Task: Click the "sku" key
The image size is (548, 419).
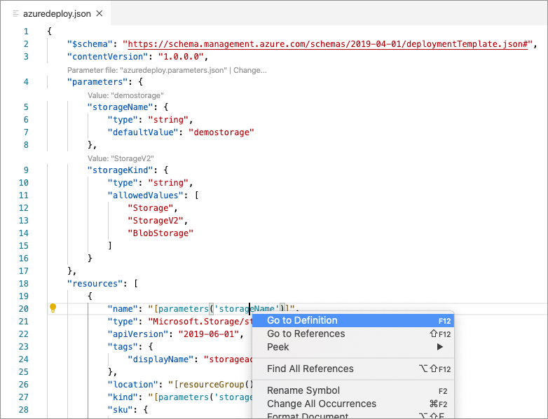Action: point(121,410)
